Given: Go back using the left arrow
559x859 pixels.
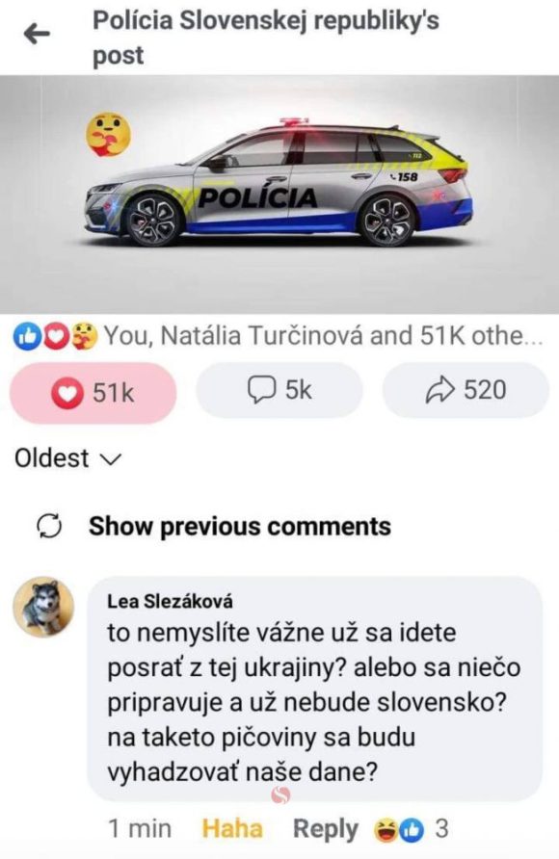Looking at the screenshot, I should (38, 35).
